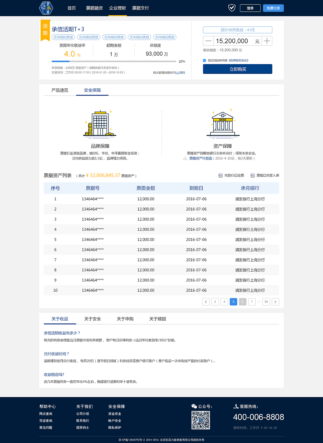Click the security shield icon
This screenshot has width=323, height=443.
point(232,8)
